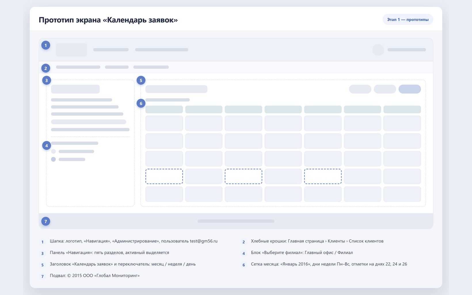Select the middle view switcher pill
472x295 pixels.
coord(385,89)
